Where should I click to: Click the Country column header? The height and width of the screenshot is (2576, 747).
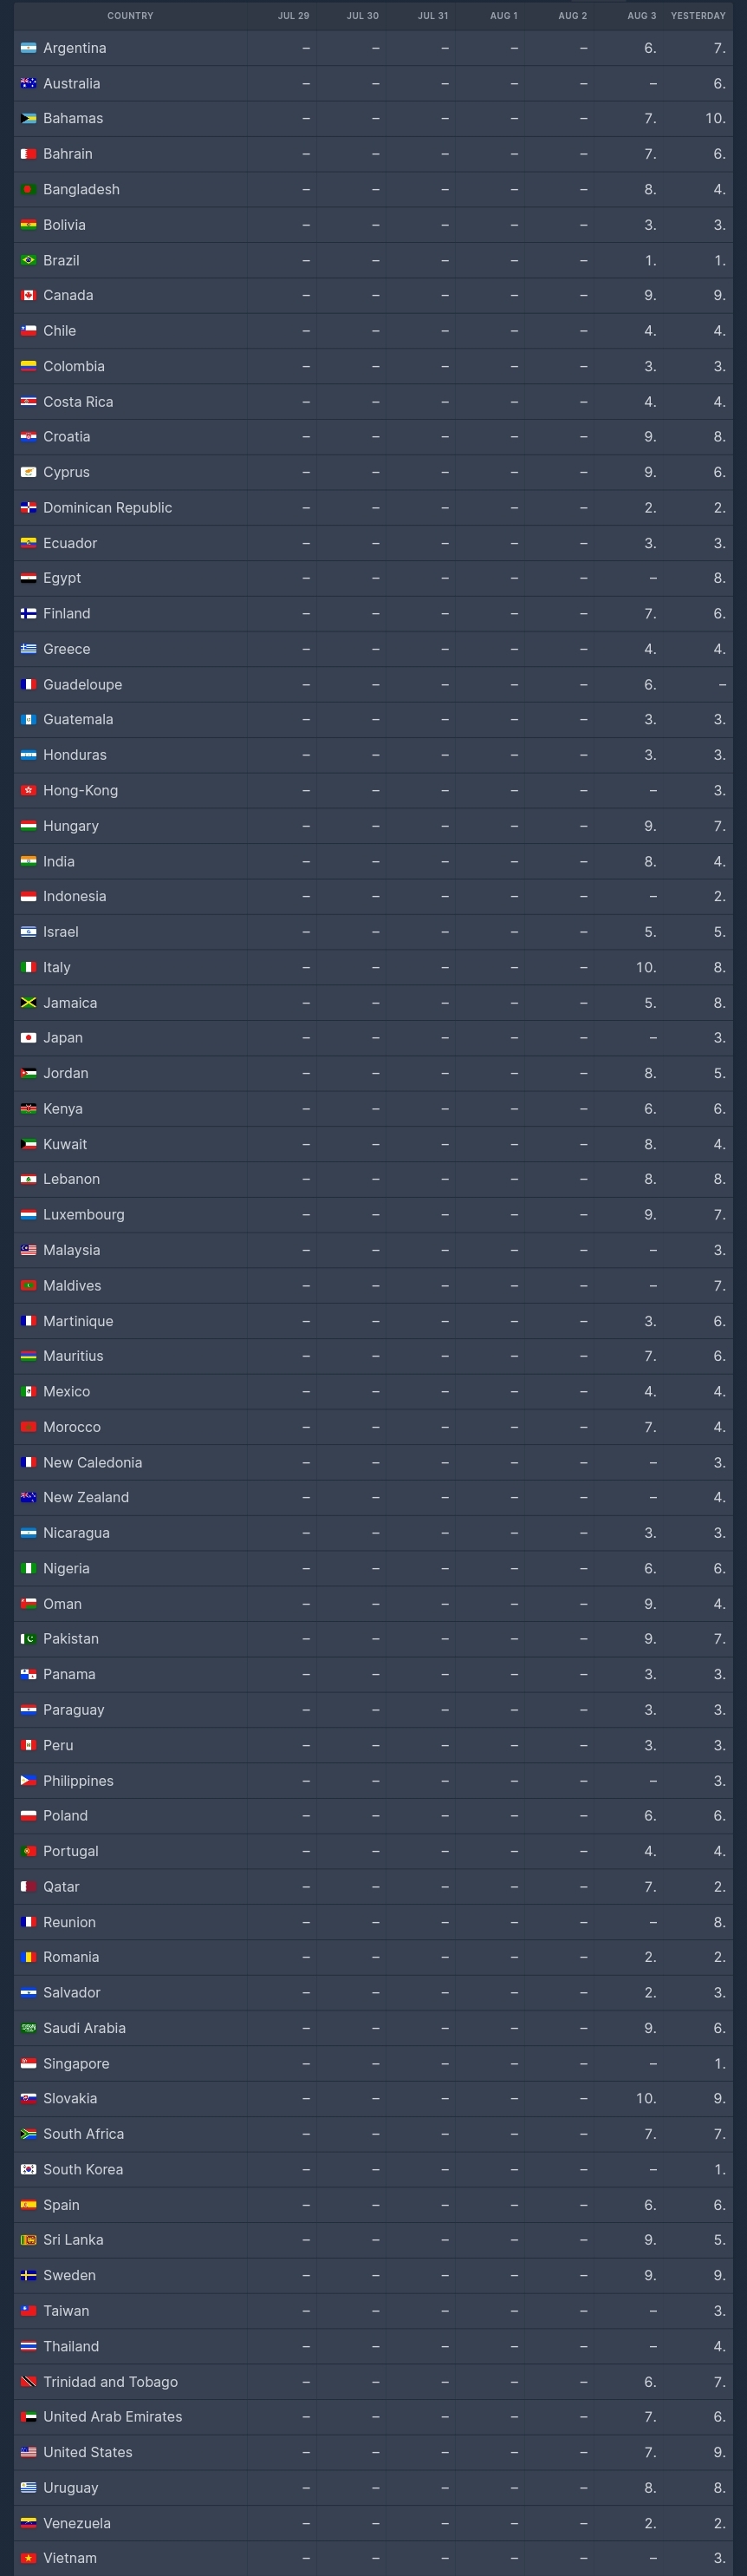coord(130,16)
